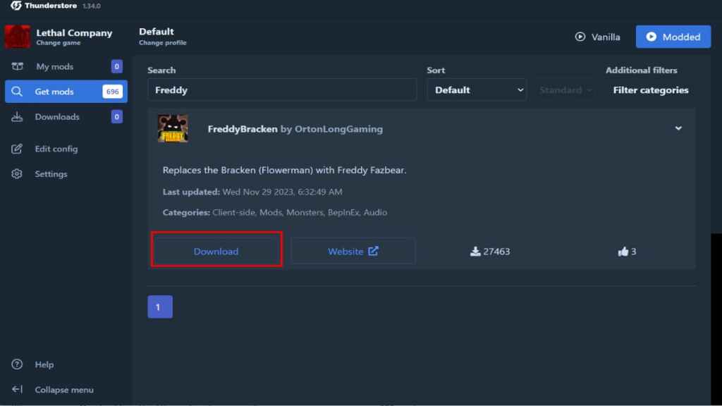722x406 pixels.
Task: Collapse menu using arrow icon
Action: 18,390
